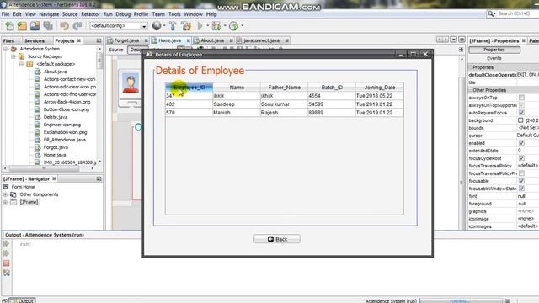Open the Refactor menu

tap(90, 14)
